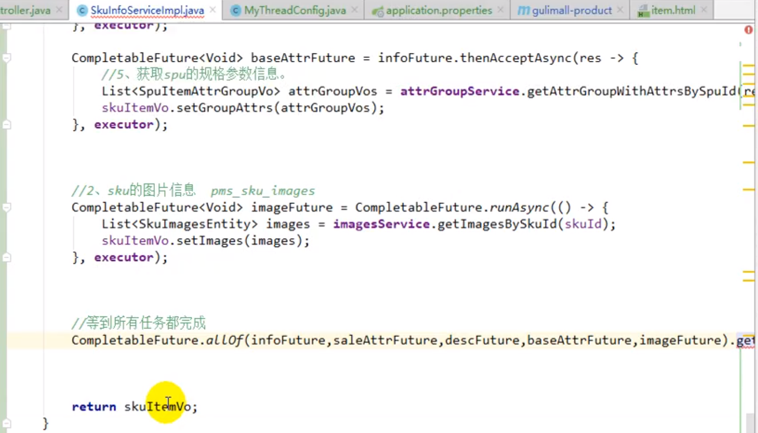This screenshot has width=758, height=433.
Task: Click the red error indicator icon
Action: (749, 30)
